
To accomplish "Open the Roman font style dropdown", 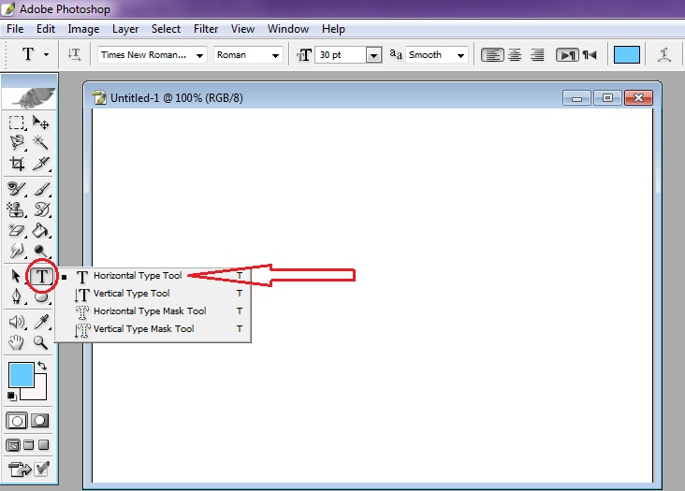I will [x=275, y=55].
